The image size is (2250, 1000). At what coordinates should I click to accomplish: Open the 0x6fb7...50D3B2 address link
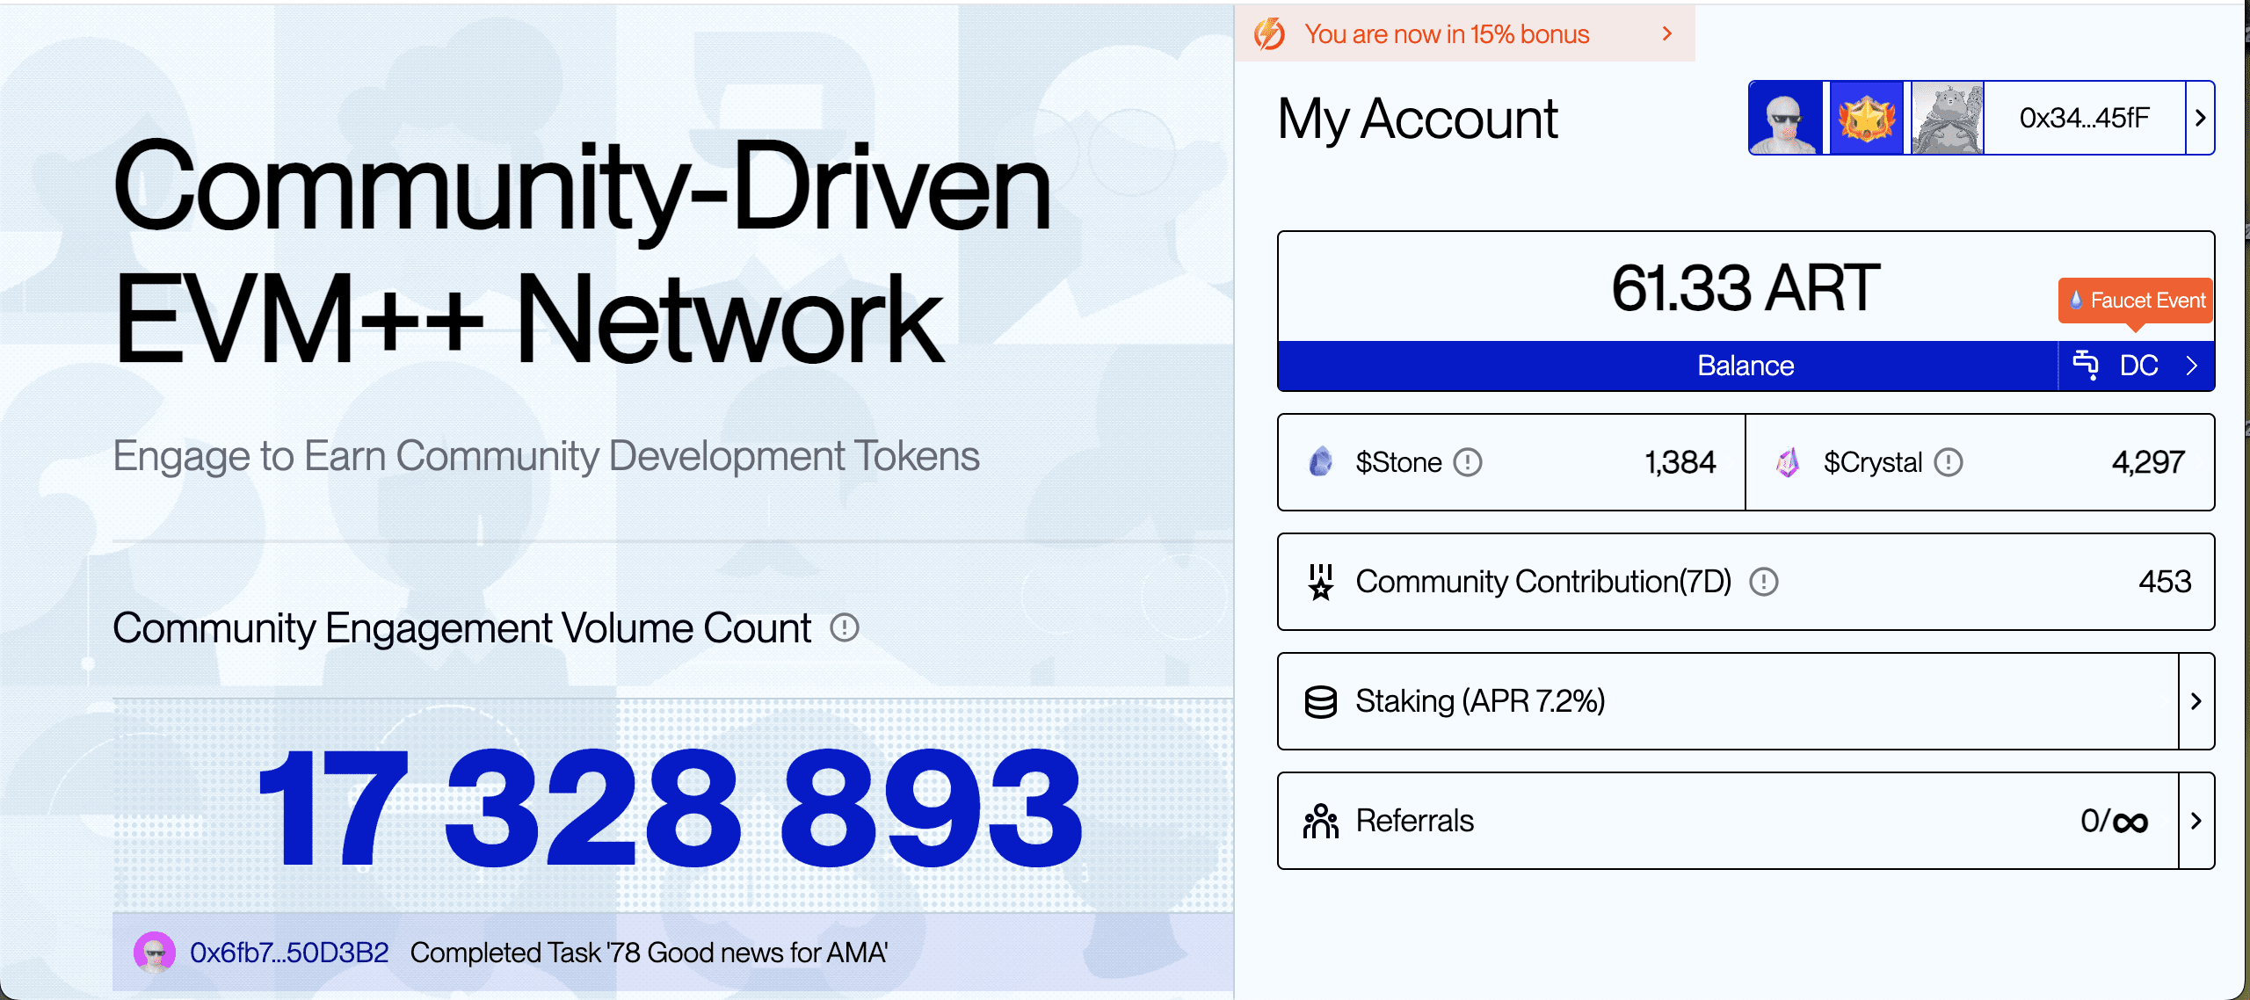[x=289, y=953]
